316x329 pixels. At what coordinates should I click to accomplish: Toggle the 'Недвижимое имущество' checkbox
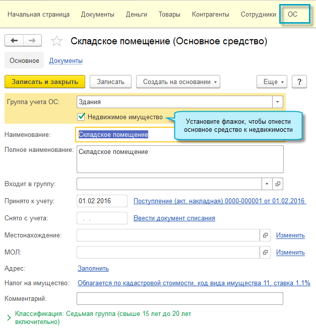(81, 117)
